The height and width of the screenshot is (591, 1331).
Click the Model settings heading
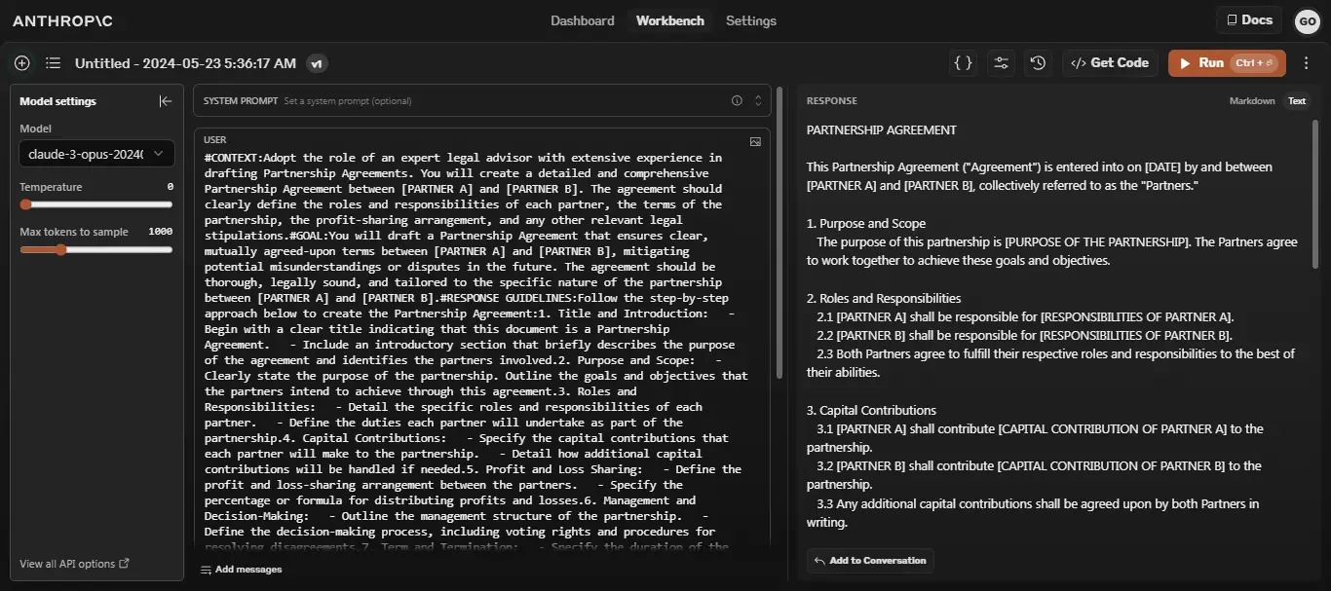click(58, 101)
